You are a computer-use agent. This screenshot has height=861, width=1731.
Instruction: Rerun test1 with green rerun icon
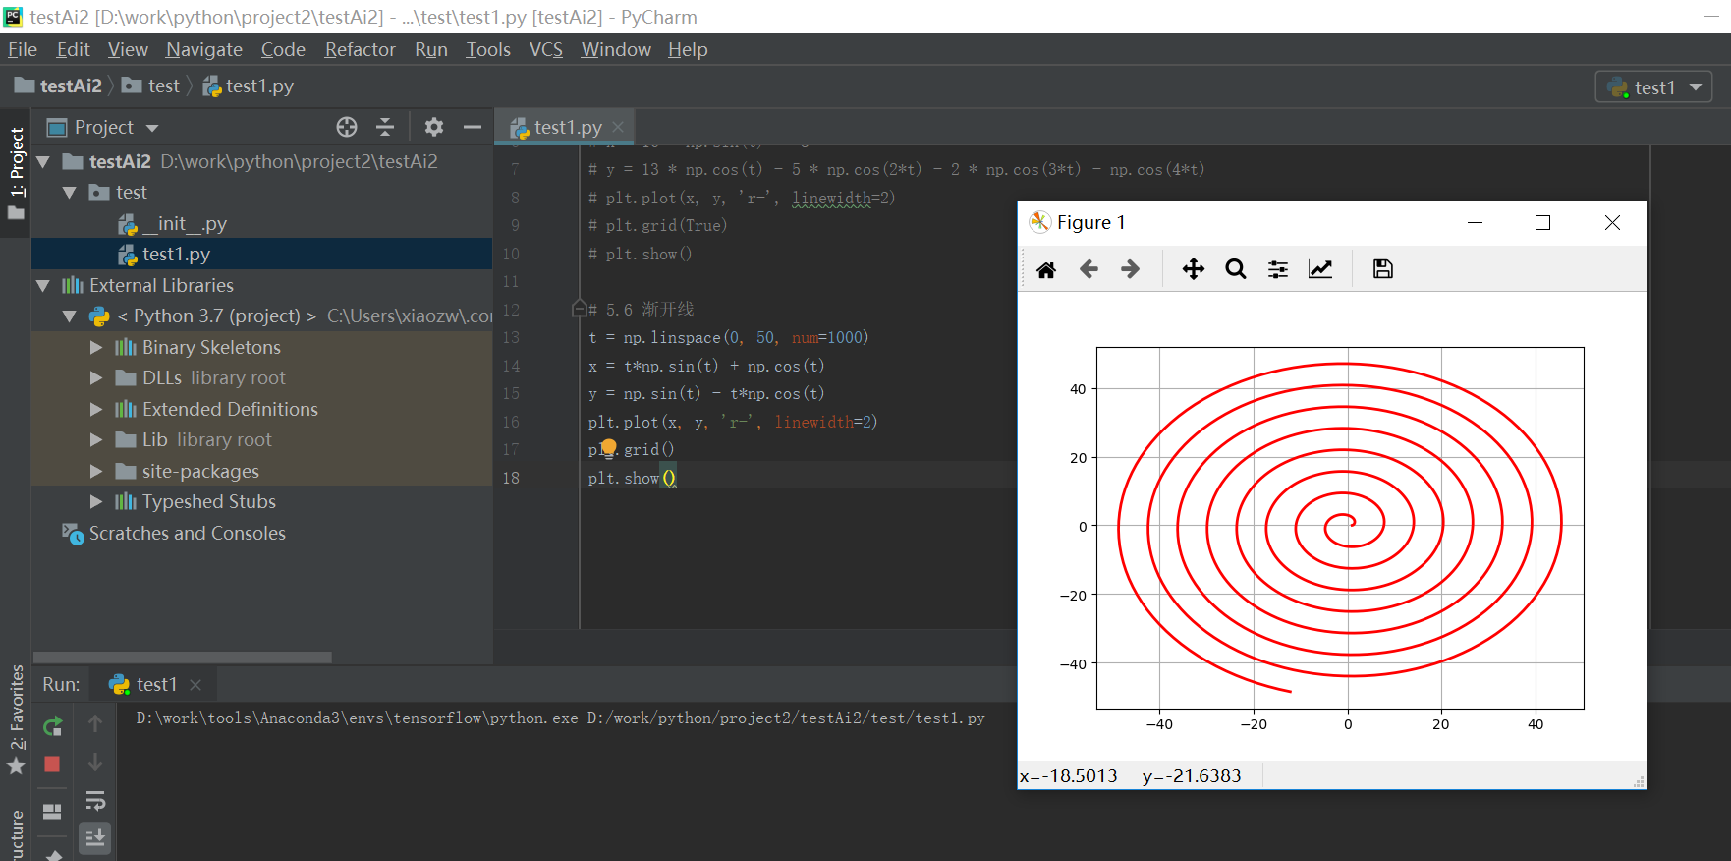[x=53, y=726]
